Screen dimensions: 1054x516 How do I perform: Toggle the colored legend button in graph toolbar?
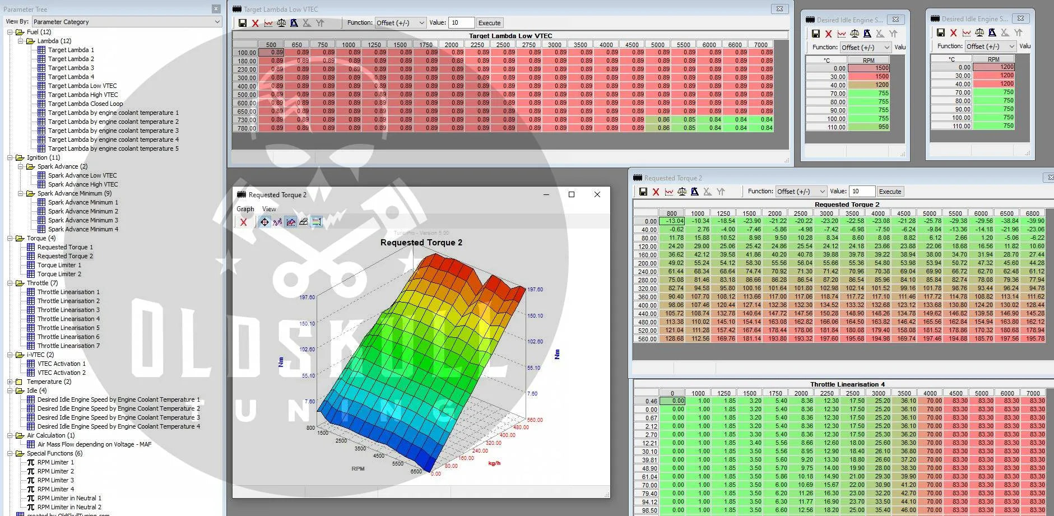coord(317,222)
